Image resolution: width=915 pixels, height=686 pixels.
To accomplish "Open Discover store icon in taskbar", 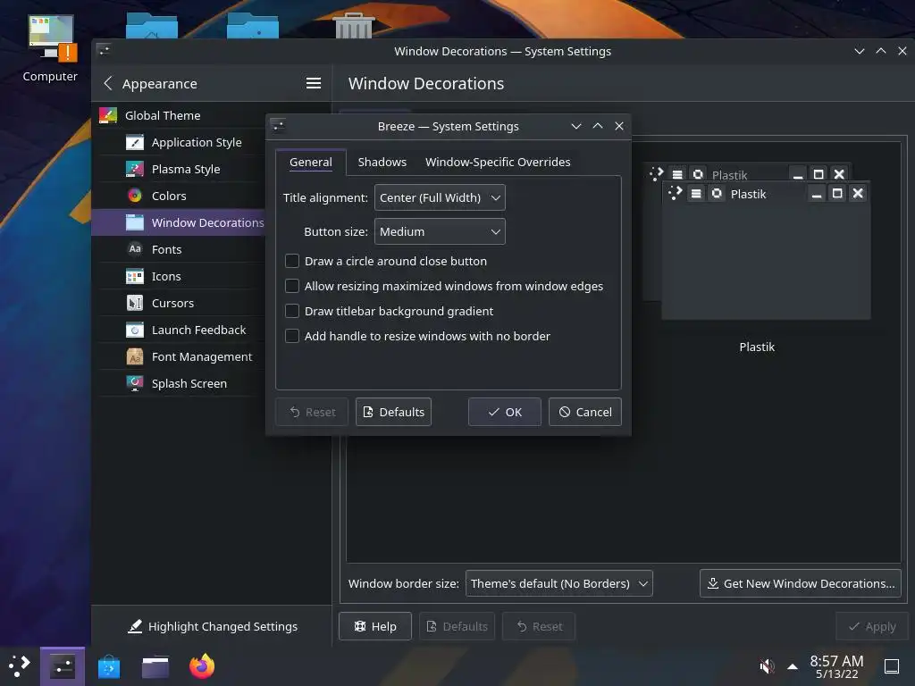I will coord(109,666).
